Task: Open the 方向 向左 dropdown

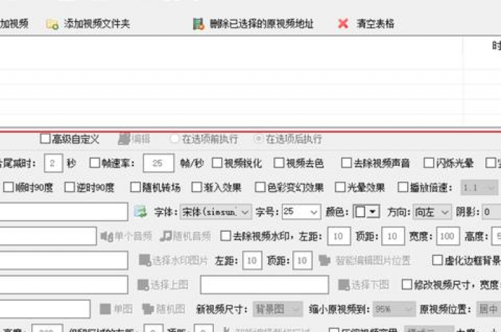Action: 432,212
